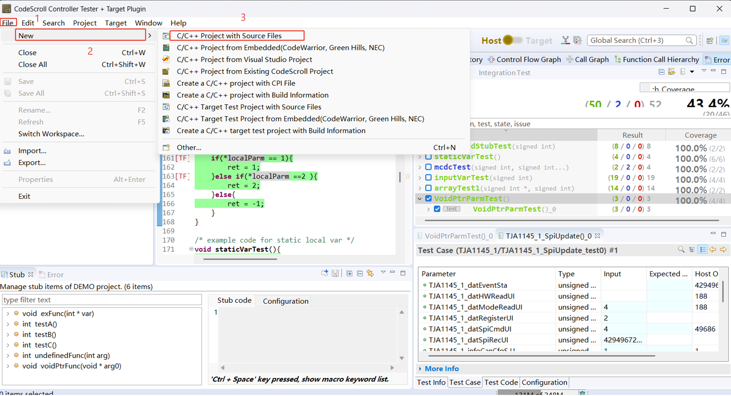Click the stub type filter text field
Image resolution: width=731 pixels, height=396 pixels.
pos(102,300)
